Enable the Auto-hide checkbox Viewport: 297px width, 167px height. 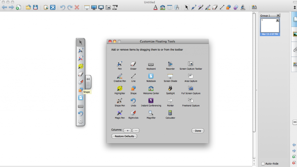point(263,164)
